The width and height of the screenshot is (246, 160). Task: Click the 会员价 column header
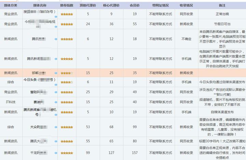tap(135, 5)
